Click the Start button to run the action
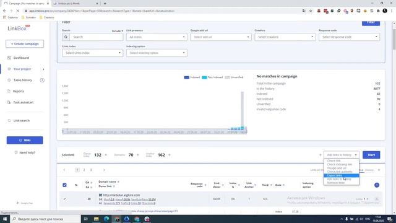 pos(371,155)
